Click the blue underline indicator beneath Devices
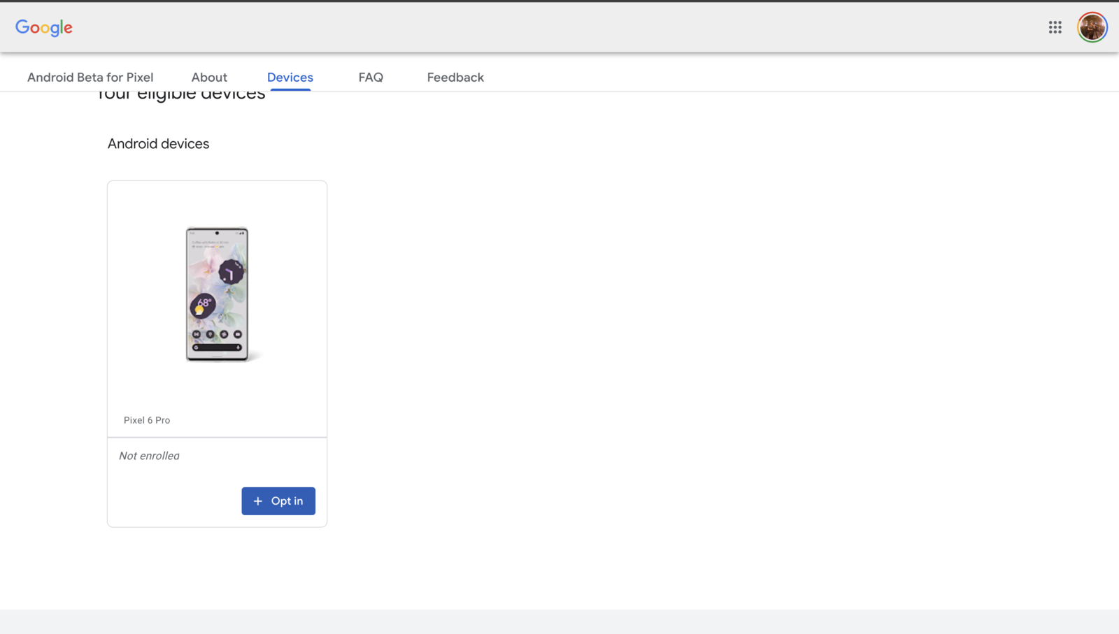This screenshot has height=634, width=1119. [x=290, y=91]
